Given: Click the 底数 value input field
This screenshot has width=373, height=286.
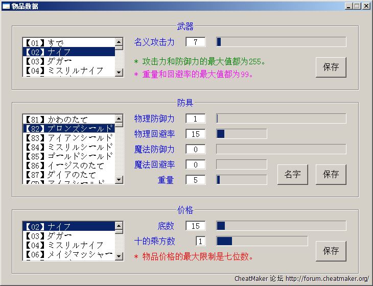Looking at the screenshot, I should [x=196, y=226].
